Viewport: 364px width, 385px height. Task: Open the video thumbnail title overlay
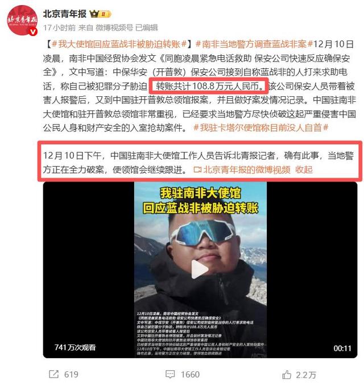200,200
